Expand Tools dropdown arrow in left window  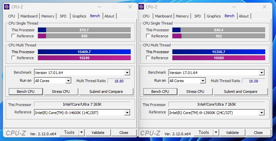81,133
